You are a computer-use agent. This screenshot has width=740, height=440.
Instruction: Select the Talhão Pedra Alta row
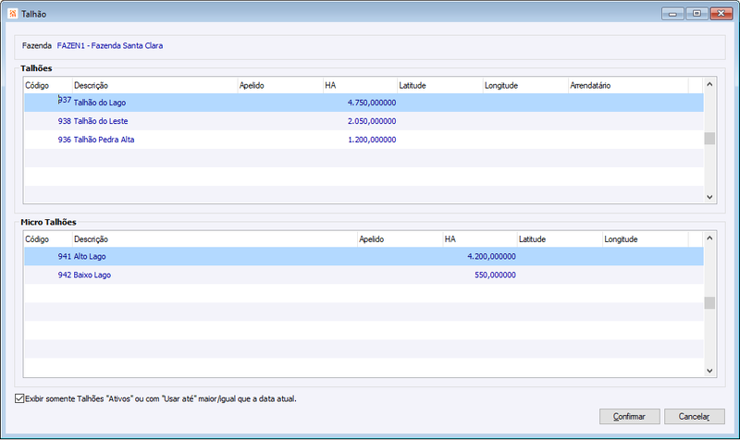pyautogui.click(x=364, y=140)
